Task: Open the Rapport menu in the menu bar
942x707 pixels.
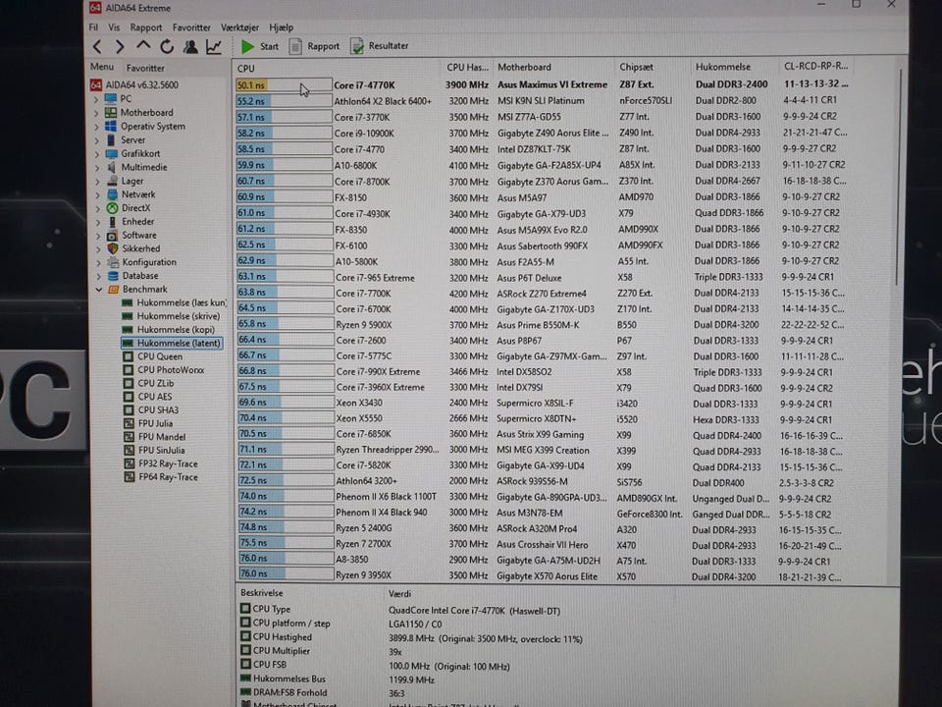Action: click(146, 27)
